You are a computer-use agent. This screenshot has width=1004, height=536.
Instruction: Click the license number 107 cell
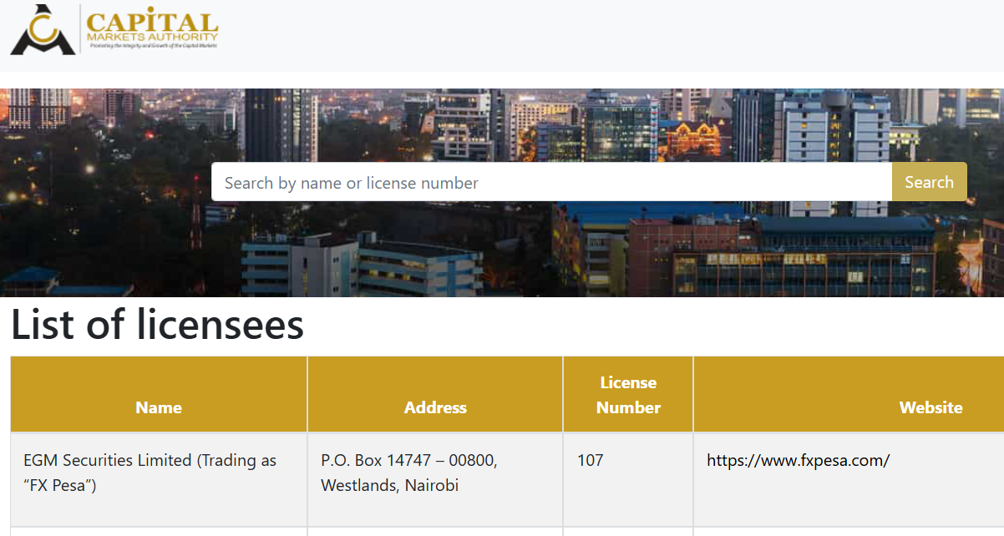click(590, 460)
